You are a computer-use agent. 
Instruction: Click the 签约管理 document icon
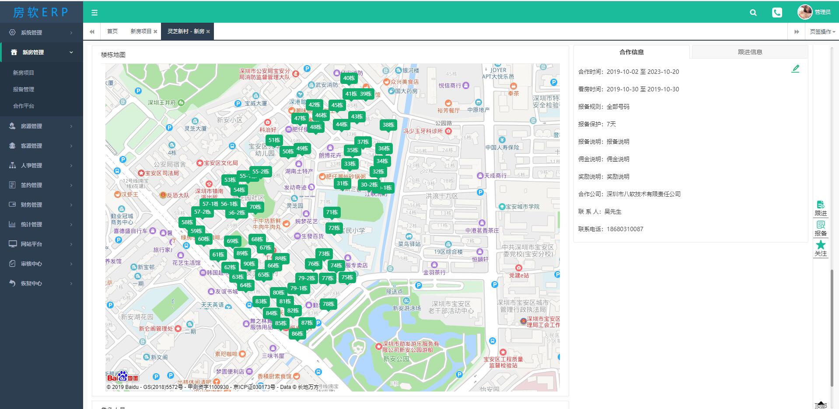(x=12, y=185)
